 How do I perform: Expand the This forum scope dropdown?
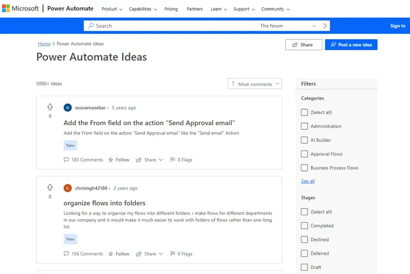[x=288, y=26]
